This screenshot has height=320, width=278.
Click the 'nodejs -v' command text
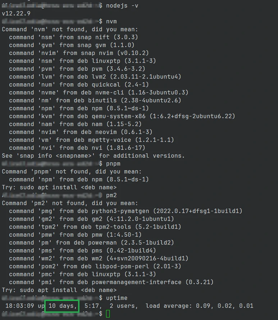point(122,6)
